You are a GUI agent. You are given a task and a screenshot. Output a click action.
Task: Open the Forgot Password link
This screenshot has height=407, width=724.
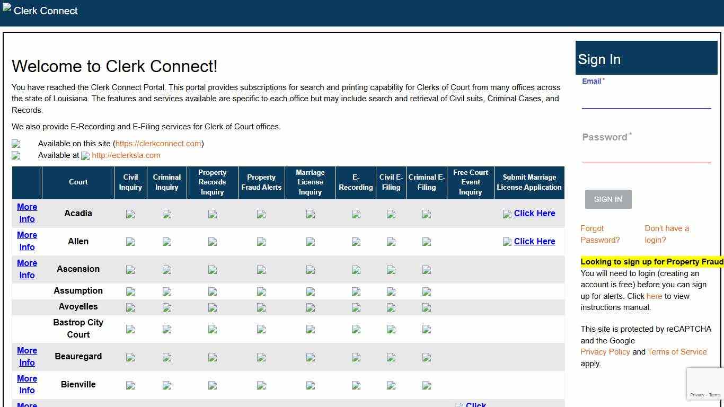tap(600, 234)
